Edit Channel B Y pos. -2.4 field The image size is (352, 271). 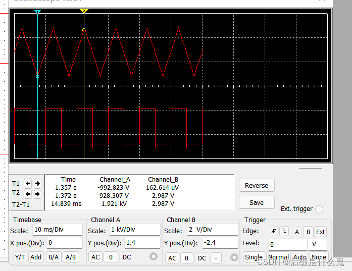220,243
